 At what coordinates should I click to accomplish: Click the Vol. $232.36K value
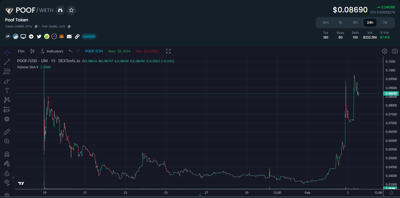tap(370, 37)
